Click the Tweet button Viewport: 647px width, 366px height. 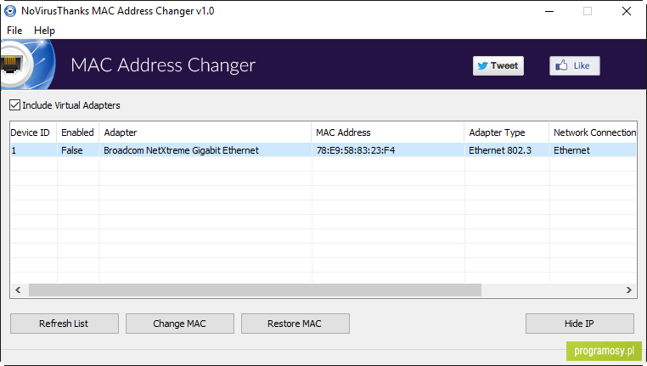point(498,65)
